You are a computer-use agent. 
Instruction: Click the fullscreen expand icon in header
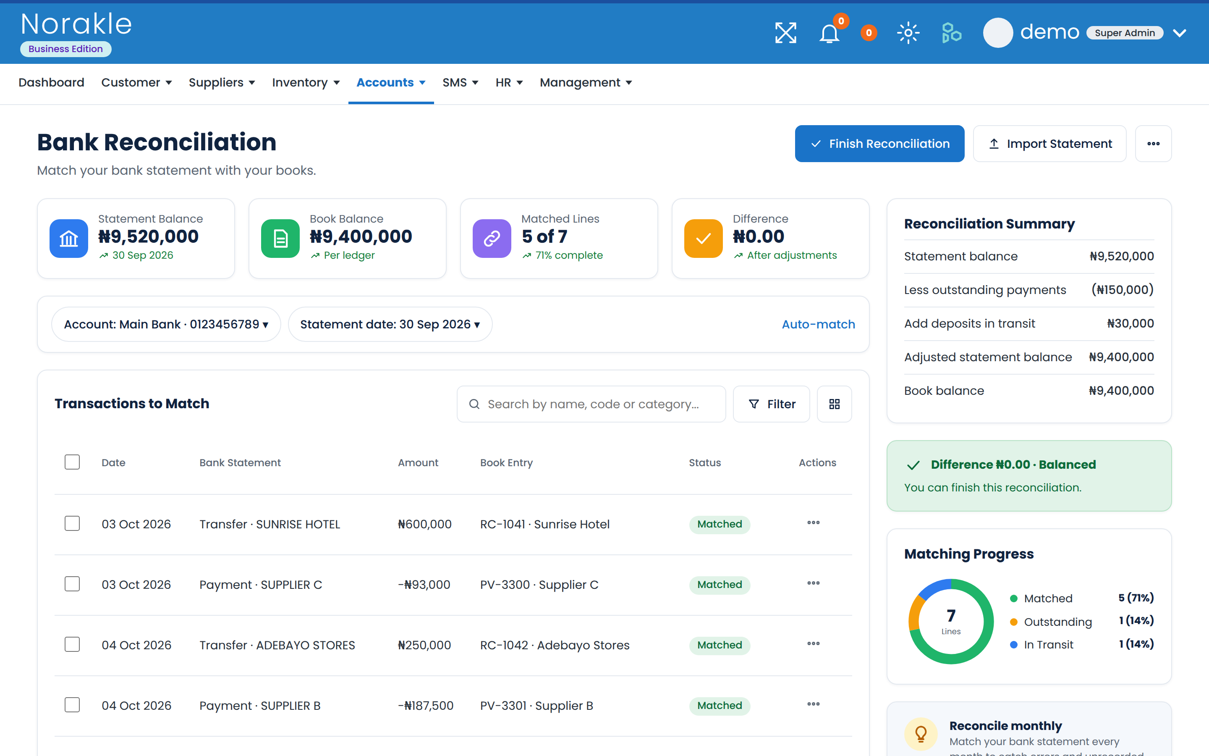click(x=785, y=33)
